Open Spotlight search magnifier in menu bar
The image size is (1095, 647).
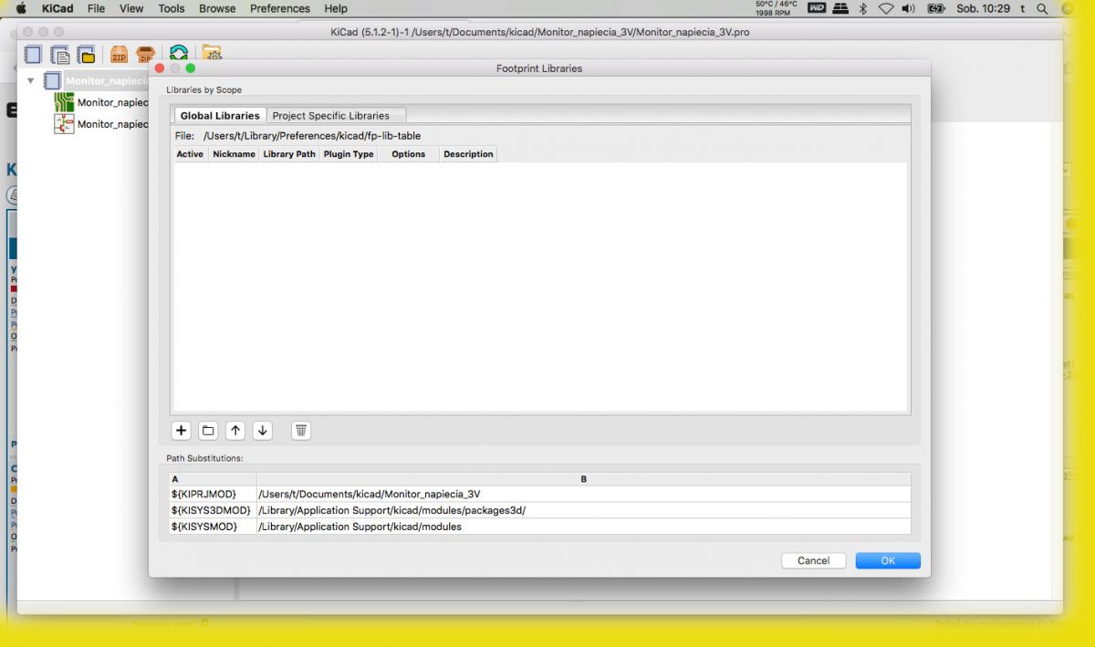(1042, 8)
